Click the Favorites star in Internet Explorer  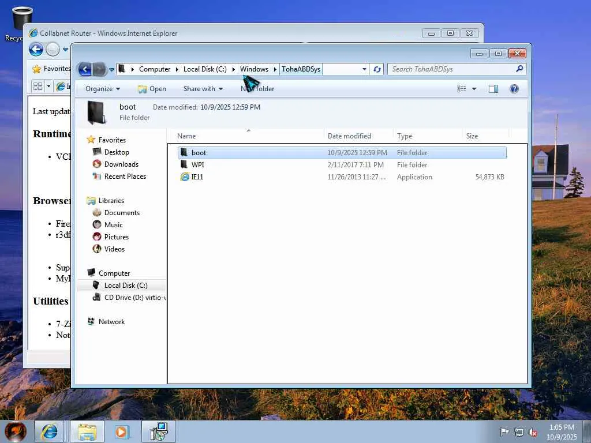36,69
